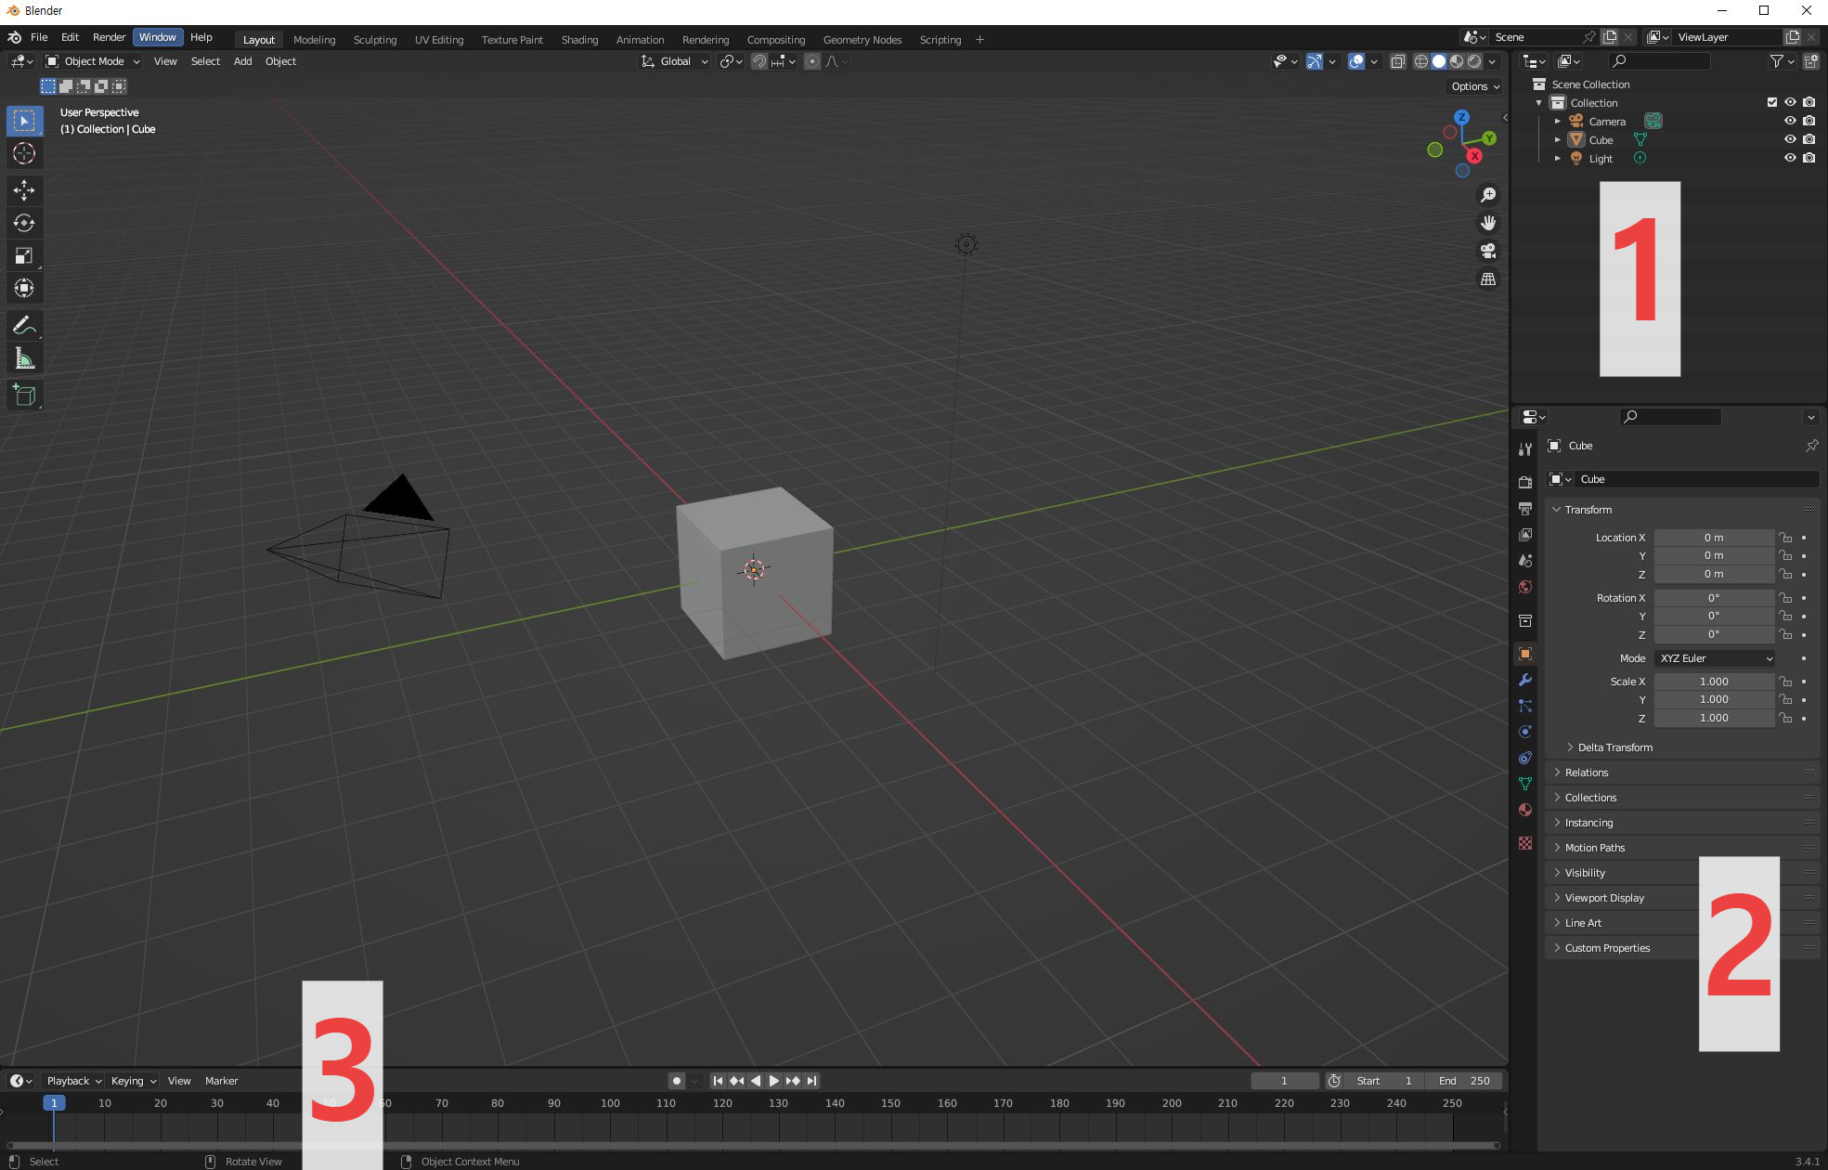Select the Scale tool
The height and width of the screenshot is (1170, 1828).
click(24, 255)
